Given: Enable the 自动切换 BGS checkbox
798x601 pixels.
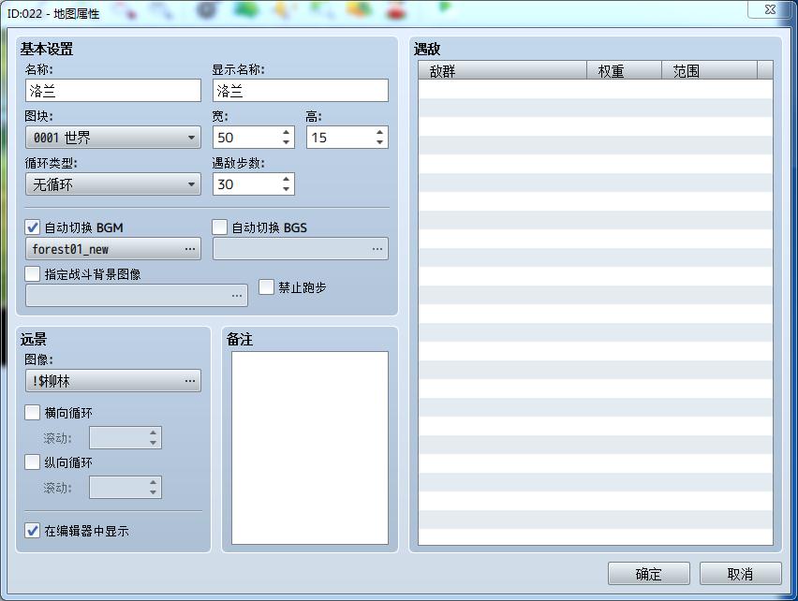Looking at the screenshot, I should coord(220,227).
